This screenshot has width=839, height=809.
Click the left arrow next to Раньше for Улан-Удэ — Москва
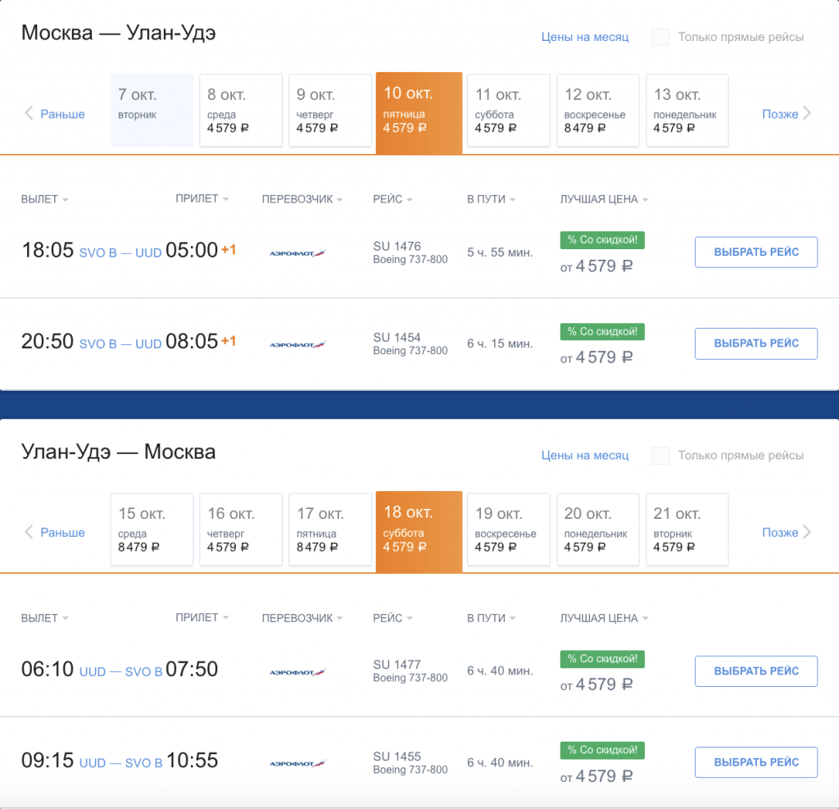pyautogui.click(x=29, y=533)
